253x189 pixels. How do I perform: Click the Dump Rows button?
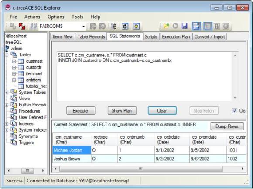[x=227, y=126]
